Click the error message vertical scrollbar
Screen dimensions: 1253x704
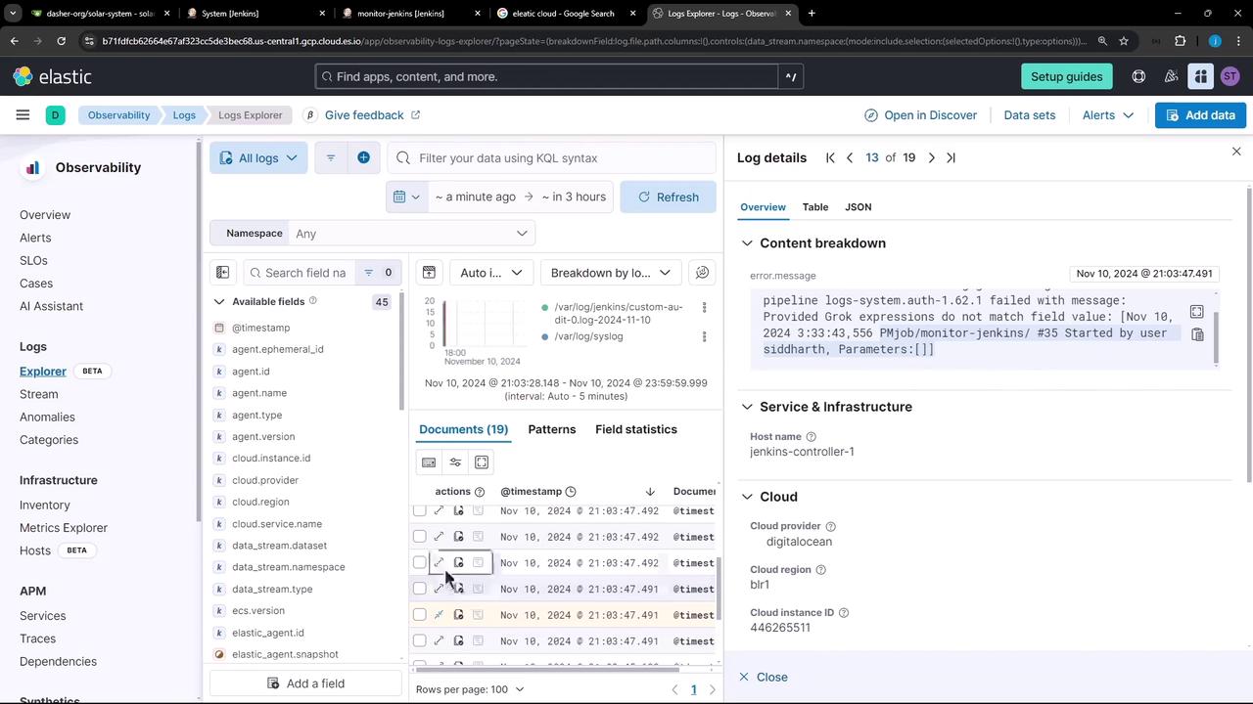click(x=1217, y=337)
